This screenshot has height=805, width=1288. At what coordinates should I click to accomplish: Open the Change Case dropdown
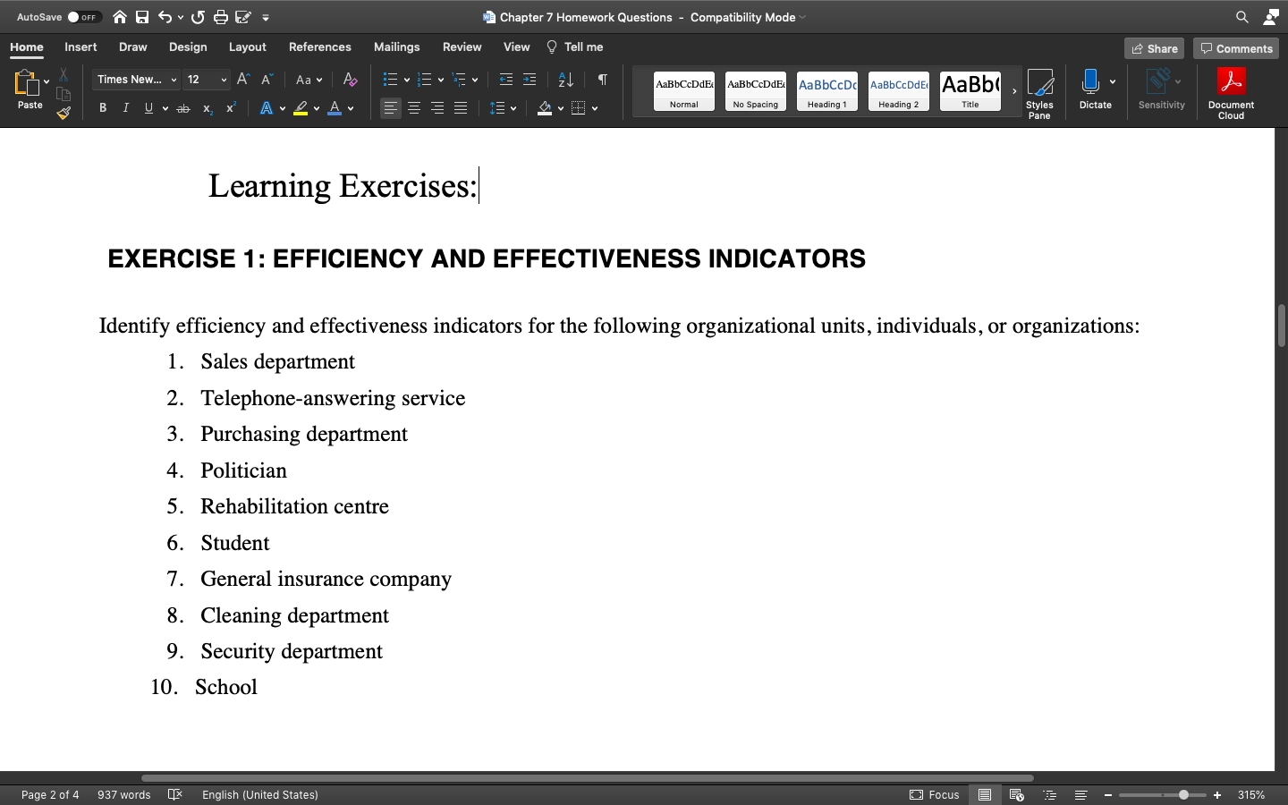pyautogui.click(x=309, y=80)
